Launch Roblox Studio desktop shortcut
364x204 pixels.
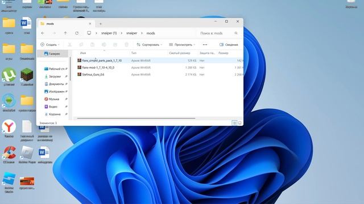(9, 182)
